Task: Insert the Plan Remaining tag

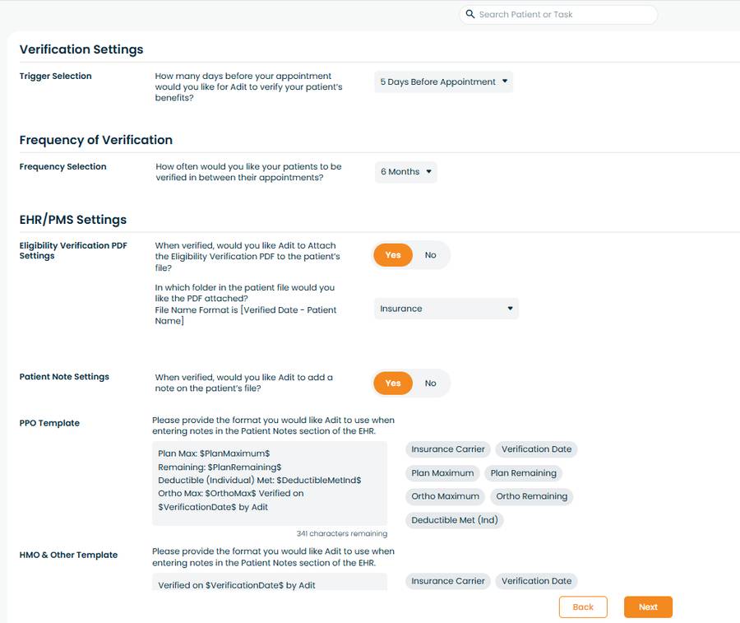Action: click(524, 472)
